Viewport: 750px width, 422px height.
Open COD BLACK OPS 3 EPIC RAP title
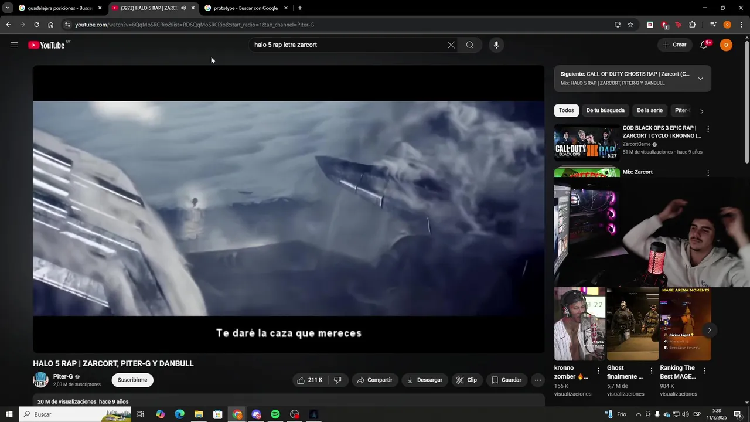pos(662,132)
